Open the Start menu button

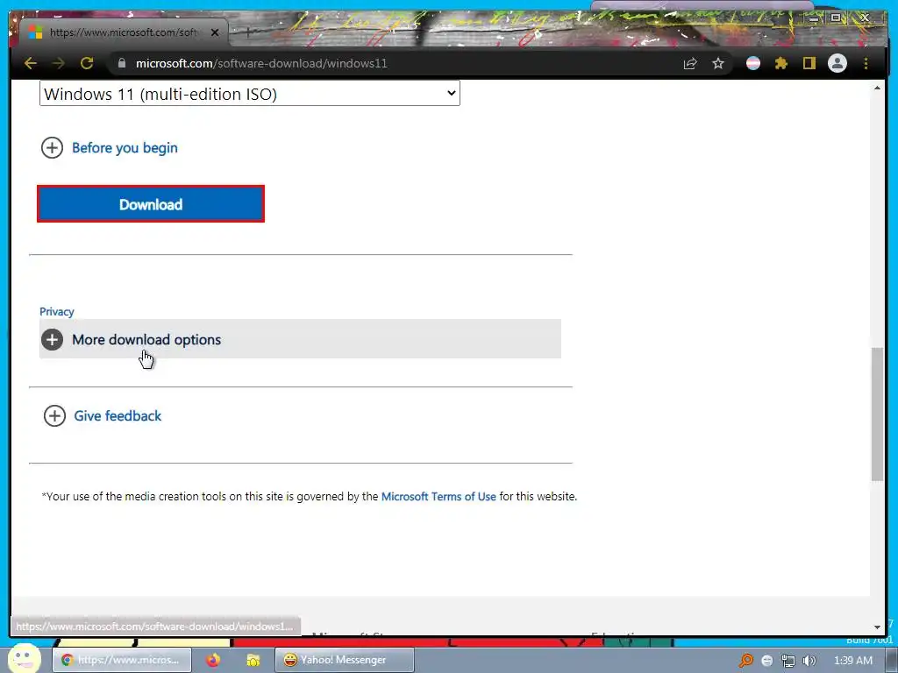point(25,658)
